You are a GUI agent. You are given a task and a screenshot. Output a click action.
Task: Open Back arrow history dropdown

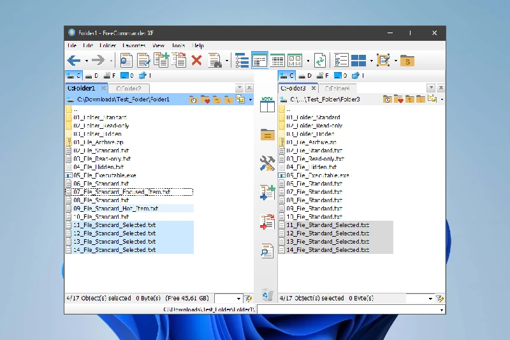(87, 61)
